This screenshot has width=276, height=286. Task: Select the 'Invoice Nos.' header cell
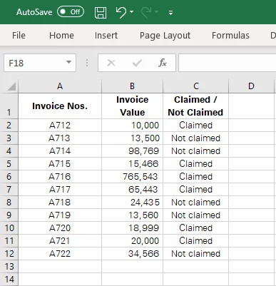pyautogui.click(x=60, y=106)
